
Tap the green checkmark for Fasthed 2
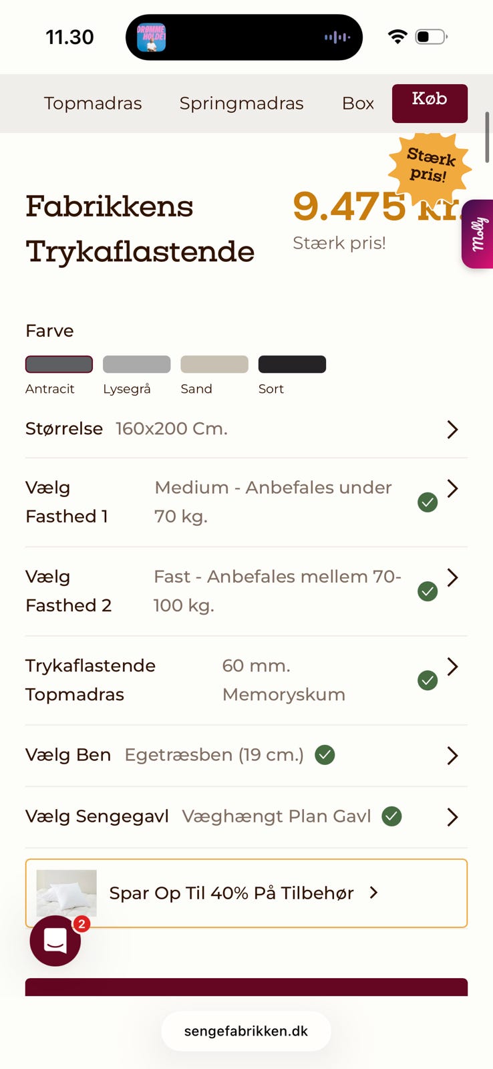click(428, 591)
